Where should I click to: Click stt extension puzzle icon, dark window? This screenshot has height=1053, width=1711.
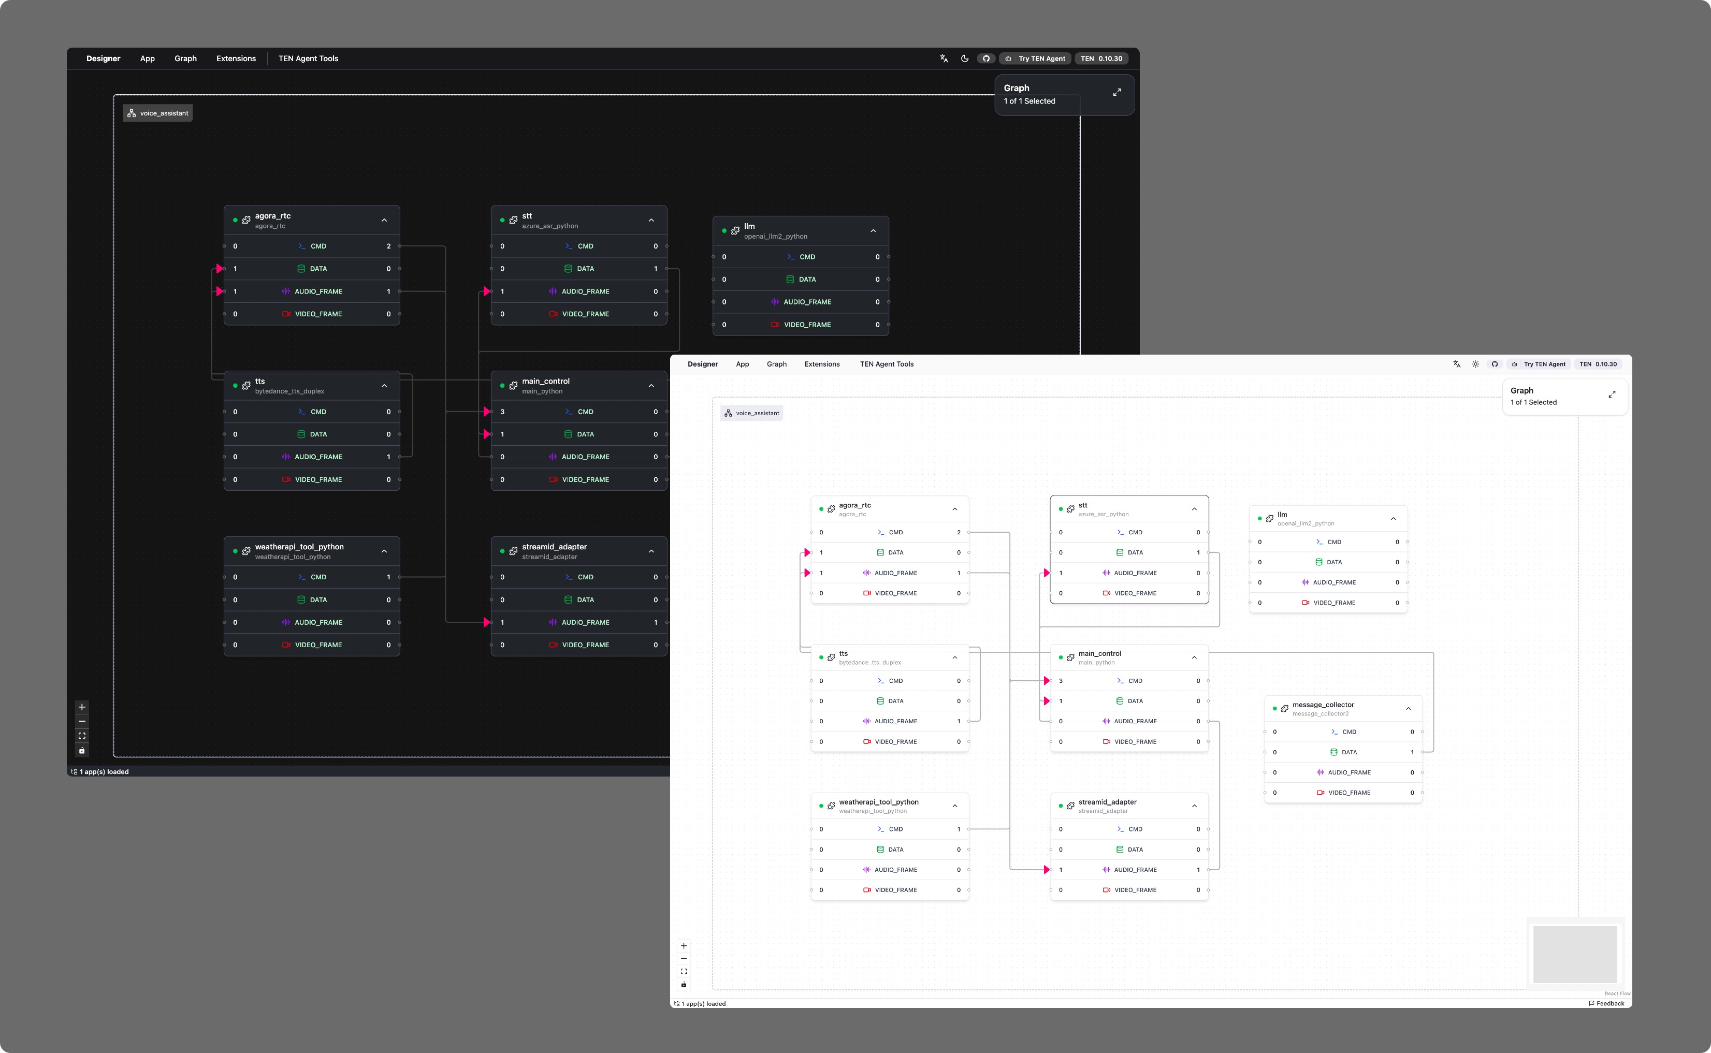(513, 220)
